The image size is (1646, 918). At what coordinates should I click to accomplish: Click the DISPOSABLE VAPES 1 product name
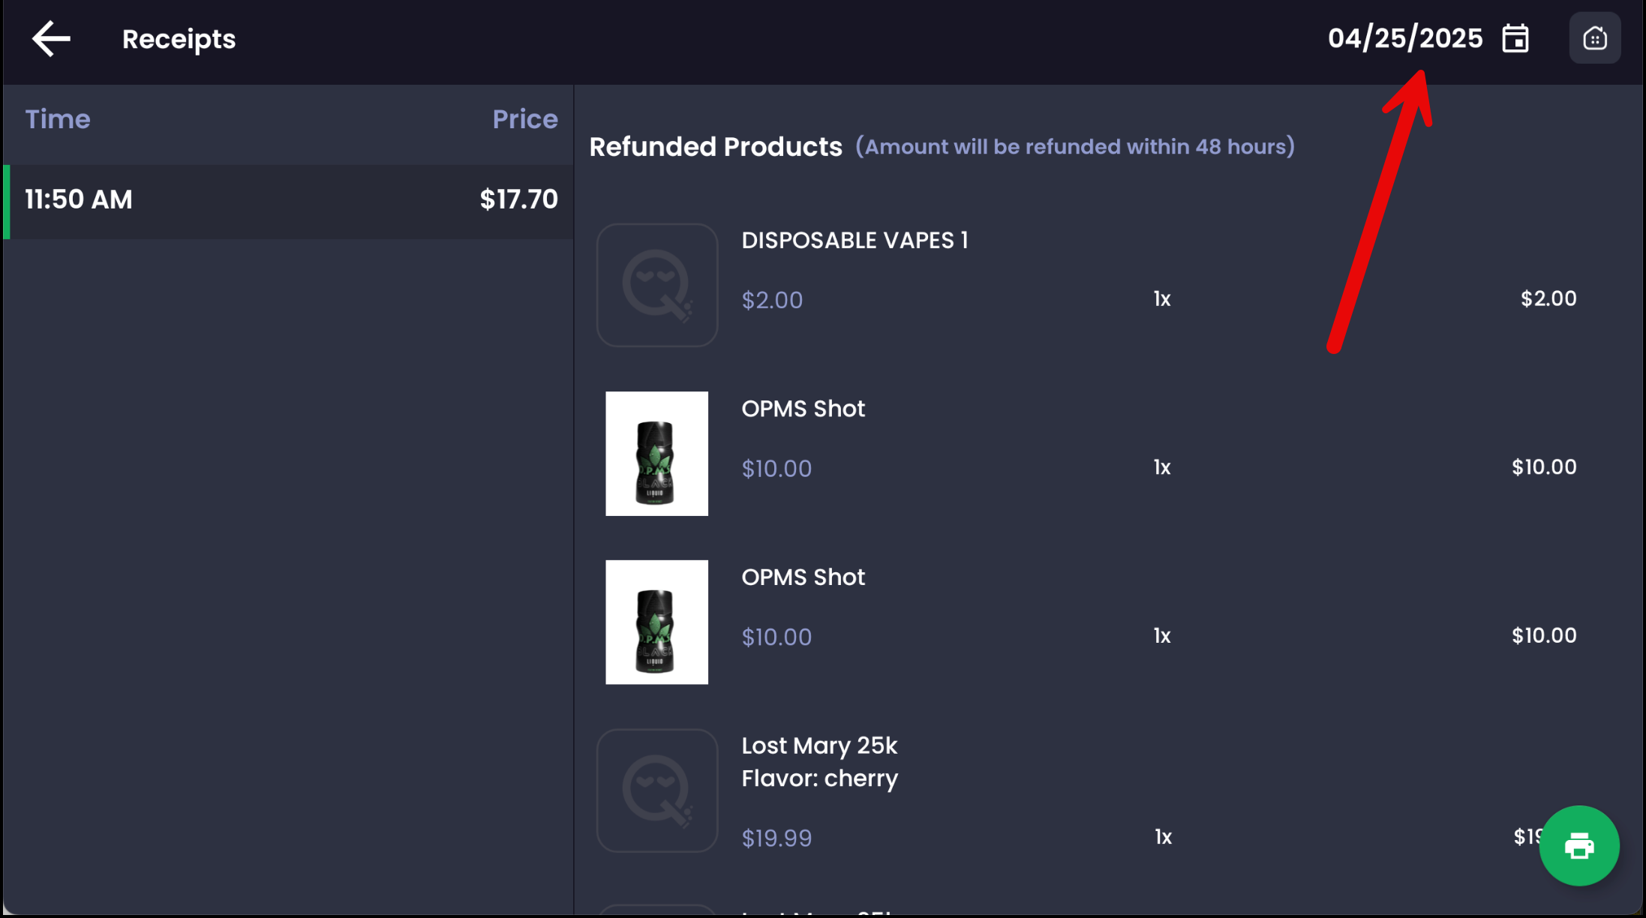(855, 241)
